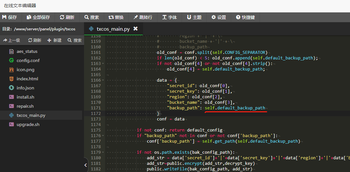
Task: Click the directory path /www/server/panel/plugin/txcos
Action: [45, 29]
